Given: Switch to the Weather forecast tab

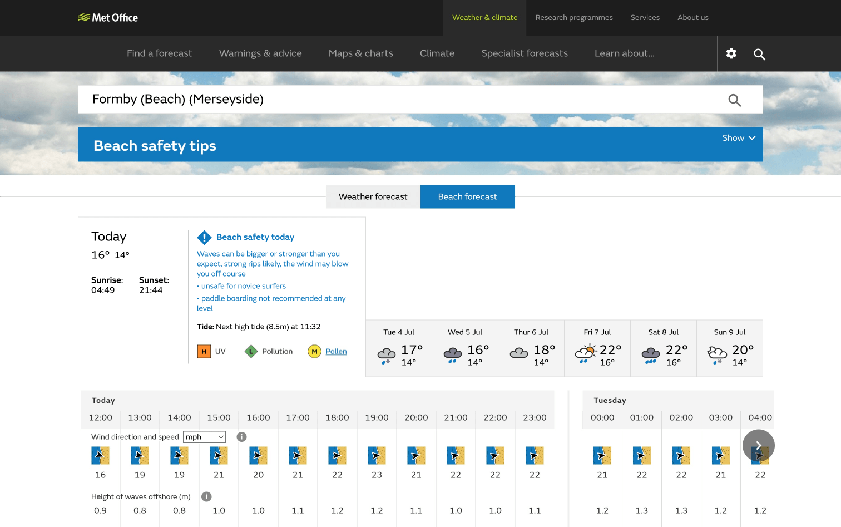Looking at the screenshot, I should (x=373, y=197).
